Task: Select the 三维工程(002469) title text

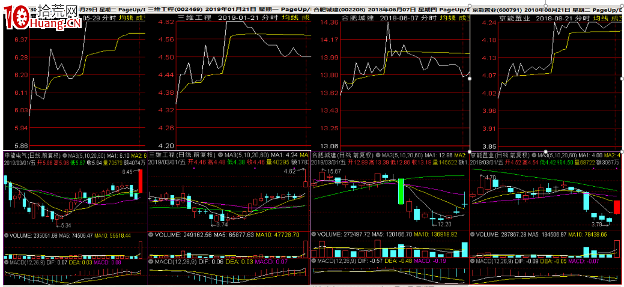Action: [175, 9]
